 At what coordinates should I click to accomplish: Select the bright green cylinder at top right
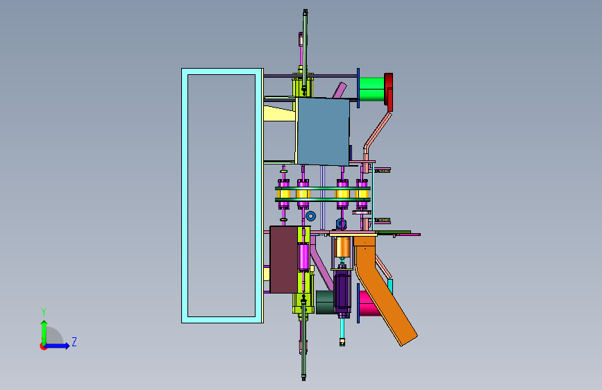point(371,89)
